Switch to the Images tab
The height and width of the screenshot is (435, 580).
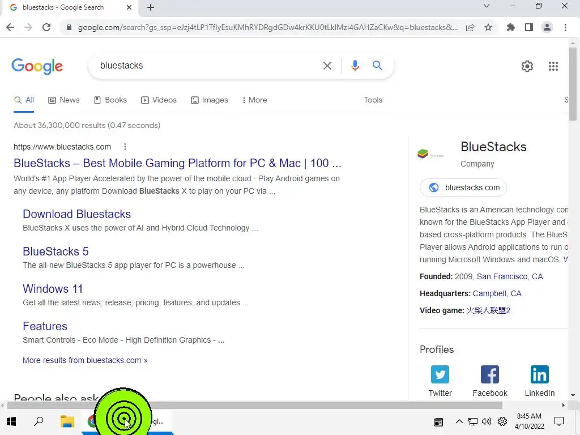pos(210,100)
